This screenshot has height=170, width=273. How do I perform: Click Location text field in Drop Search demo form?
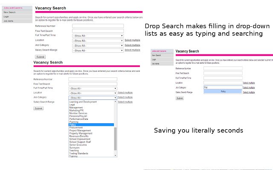click(223, 83)
